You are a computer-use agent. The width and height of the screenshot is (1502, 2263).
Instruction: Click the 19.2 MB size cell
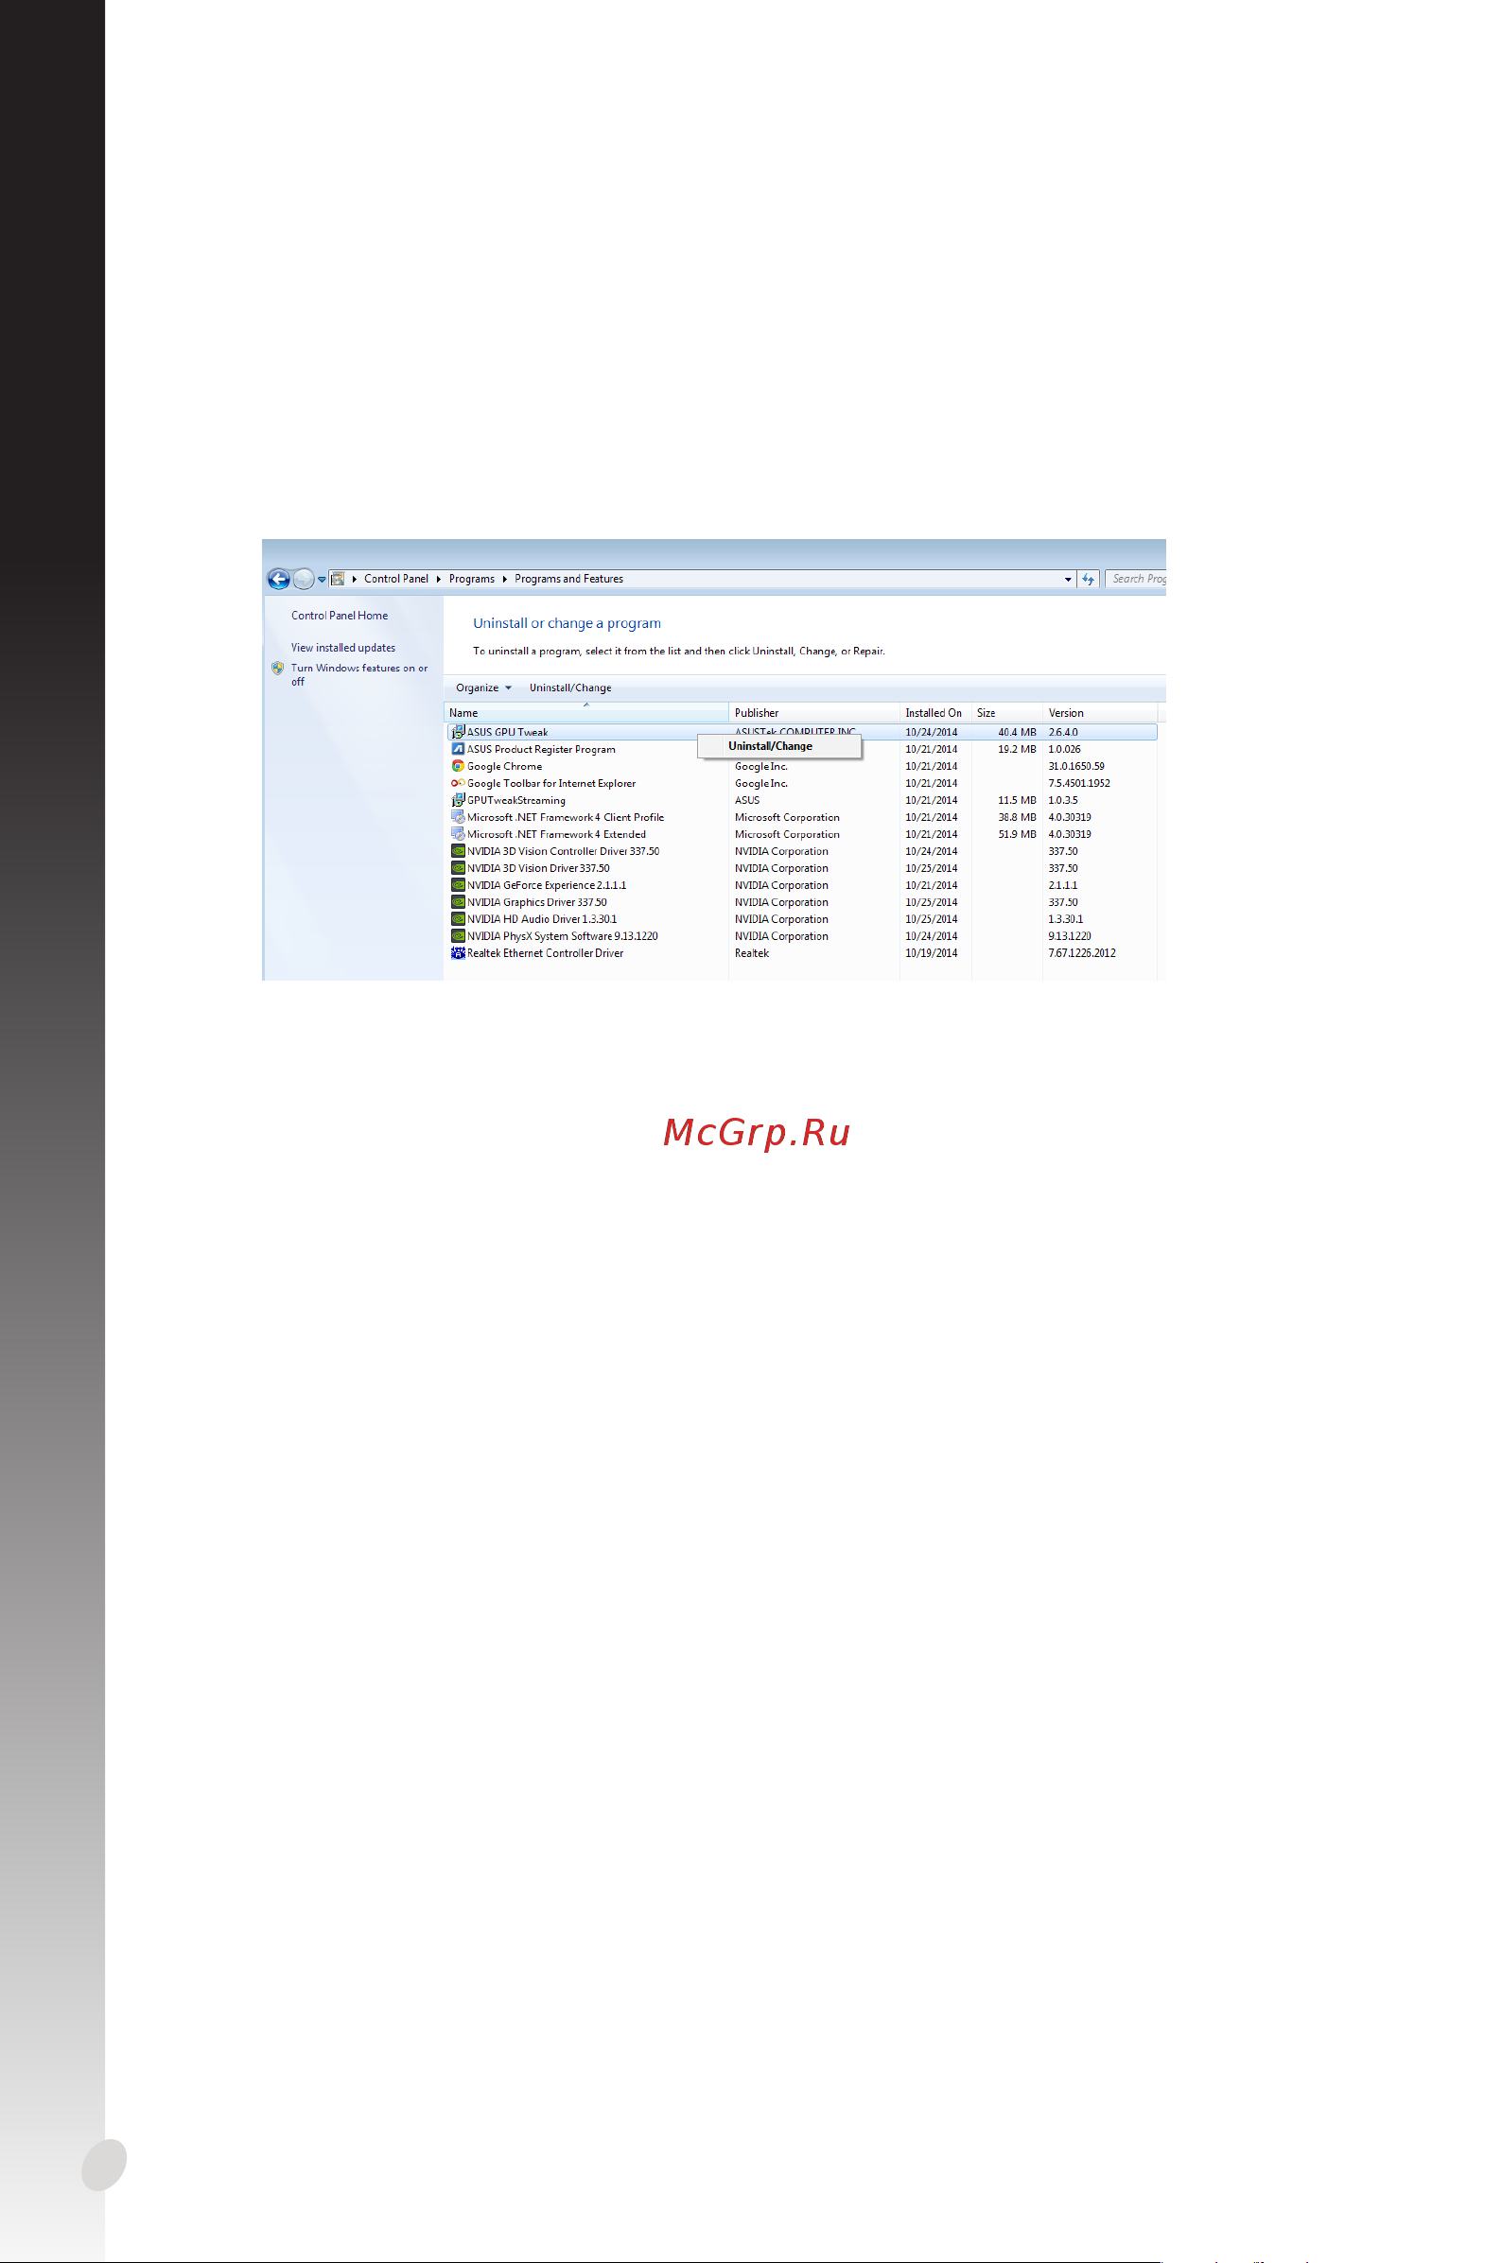(1017, 749)
